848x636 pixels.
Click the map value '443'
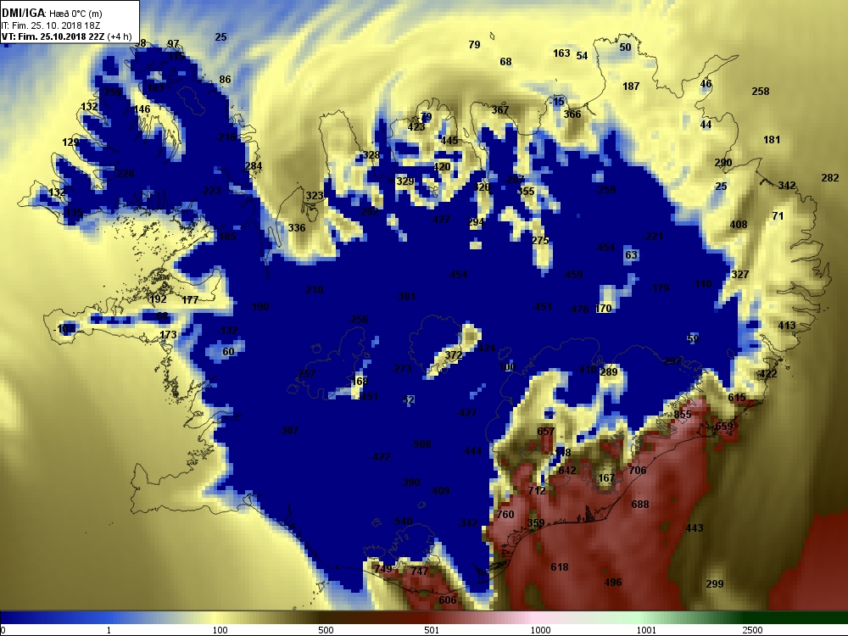(x=694, y=527)
